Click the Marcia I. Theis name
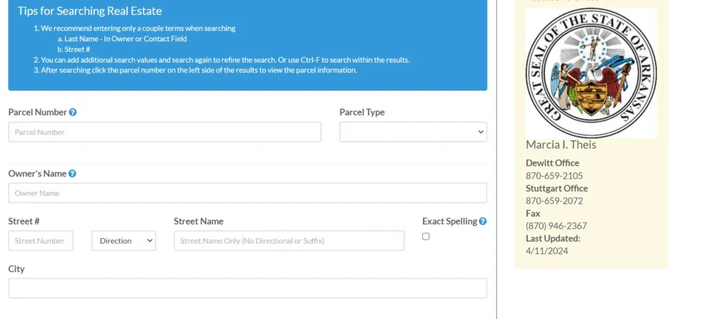 561,145
